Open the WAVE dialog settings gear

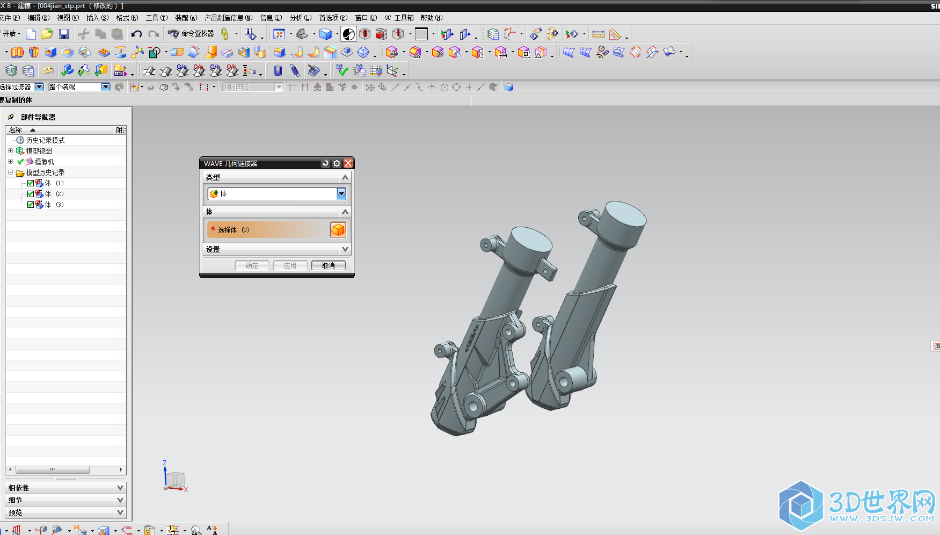click(x=337, y=163)
